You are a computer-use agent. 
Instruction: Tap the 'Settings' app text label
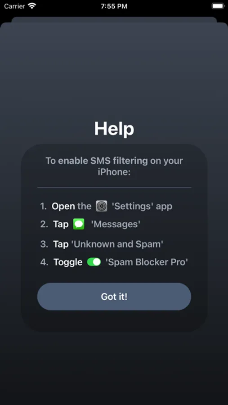(142, 206)
